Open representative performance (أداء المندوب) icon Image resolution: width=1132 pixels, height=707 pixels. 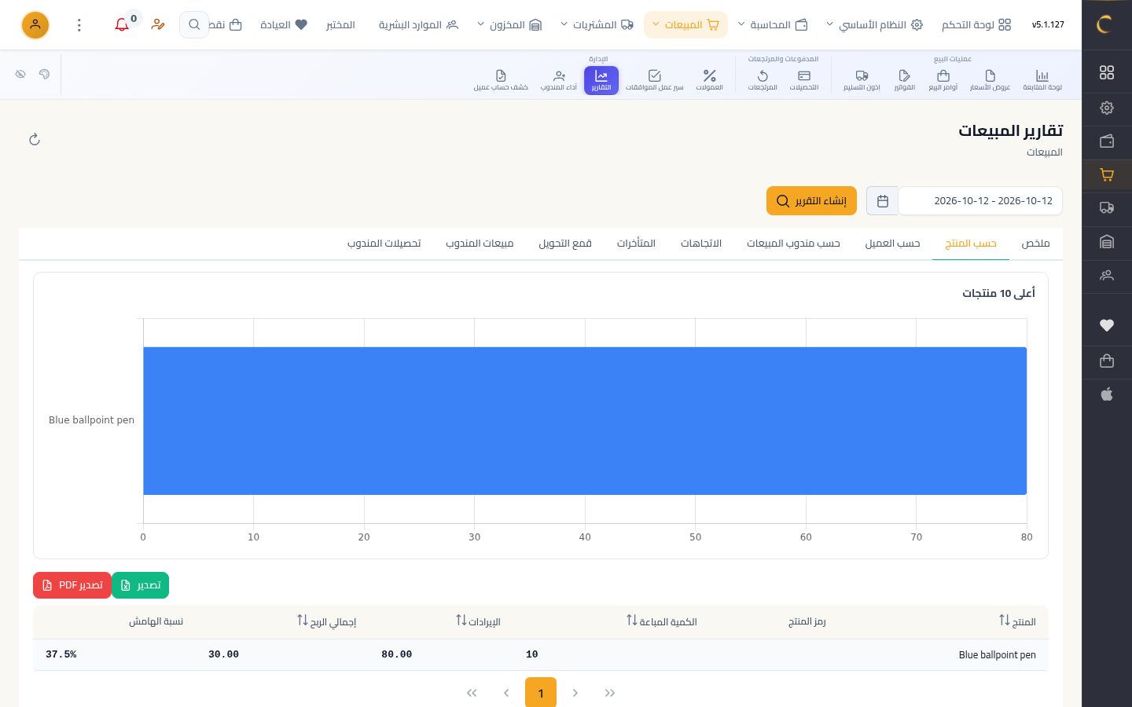click(559, 79)
